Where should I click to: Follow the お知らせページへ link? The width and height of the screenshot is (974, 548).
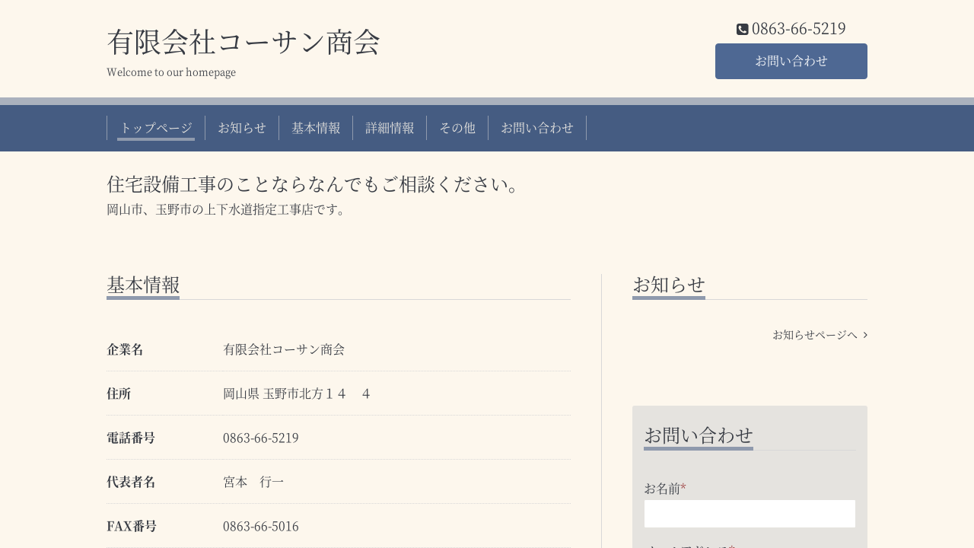814,335
